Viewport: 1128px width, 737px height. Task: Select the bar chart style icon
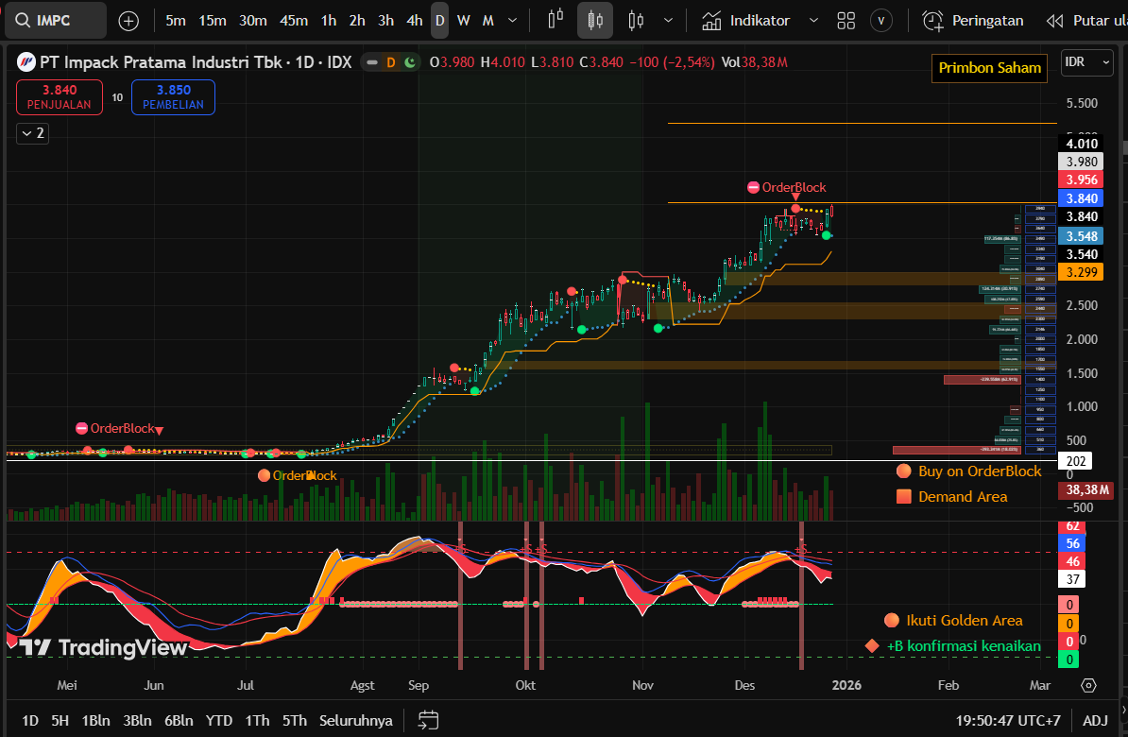tap(555, 20)
